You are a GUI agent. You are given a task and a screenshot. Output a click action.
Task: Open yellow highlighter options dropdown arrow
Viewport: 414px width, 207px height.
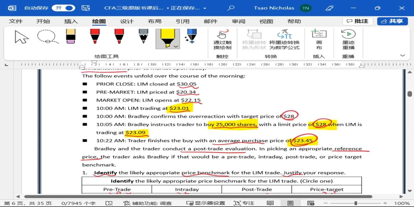(176, 46)
